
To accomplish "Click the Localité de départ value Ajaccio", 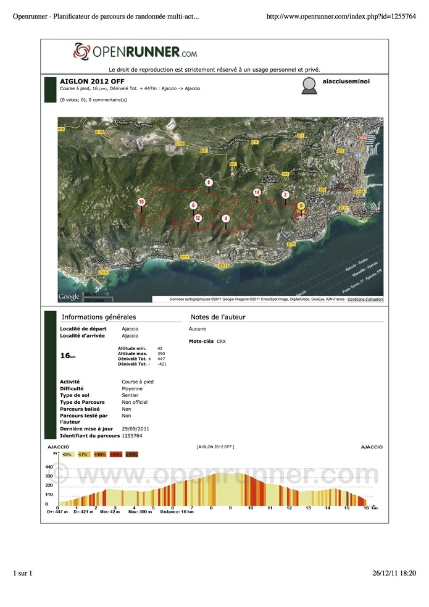I will click(x=130, y=329).
